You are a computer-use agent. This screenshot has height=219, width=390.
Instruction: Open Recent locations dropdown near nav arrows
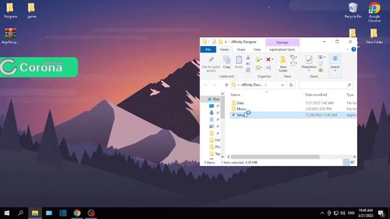pyautogui.click(x=221, y=85)
